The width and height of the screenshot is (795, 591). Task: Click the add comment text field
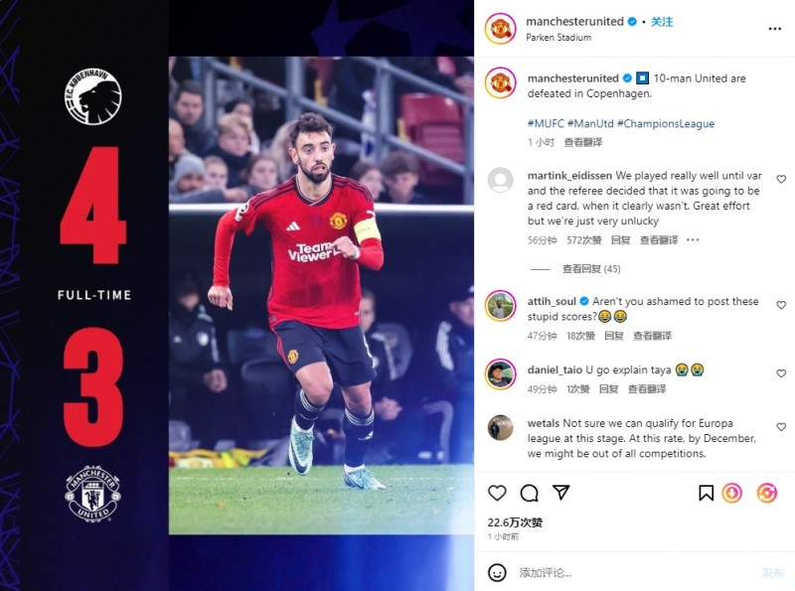click(634, 573)
